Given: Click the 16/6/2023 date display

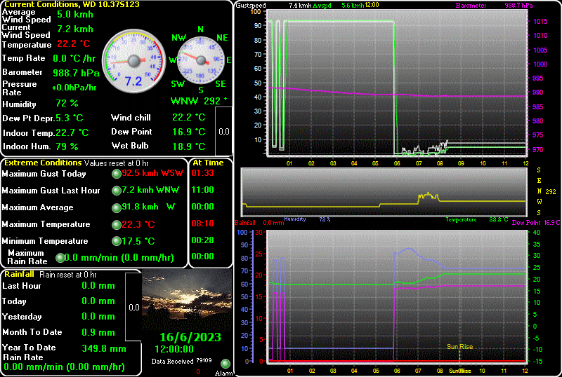Looking at the screenshot, I should (185, 336).
